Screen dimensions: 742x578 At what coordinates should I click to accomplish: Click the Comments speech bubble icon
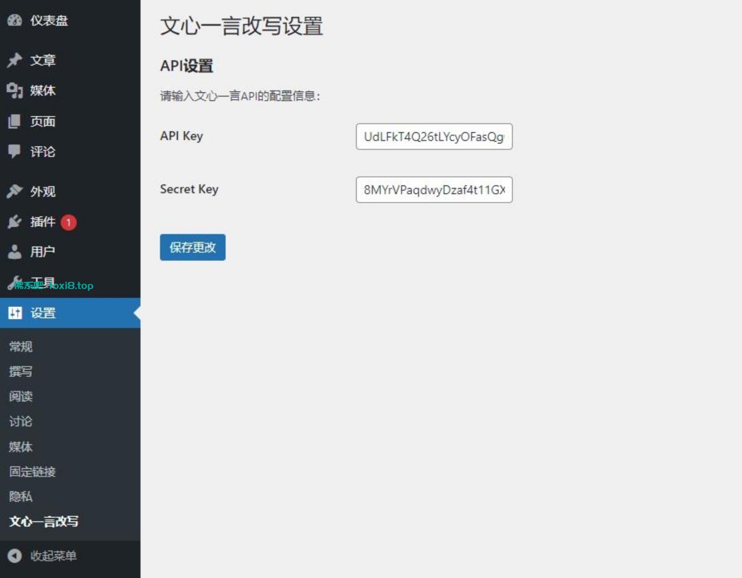point(15,152)
